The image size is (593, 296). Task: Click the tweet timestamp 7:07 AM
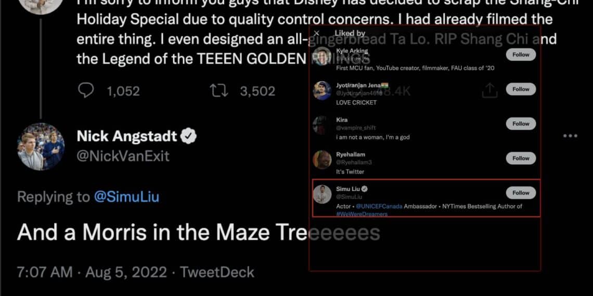[x=44, y=272]
